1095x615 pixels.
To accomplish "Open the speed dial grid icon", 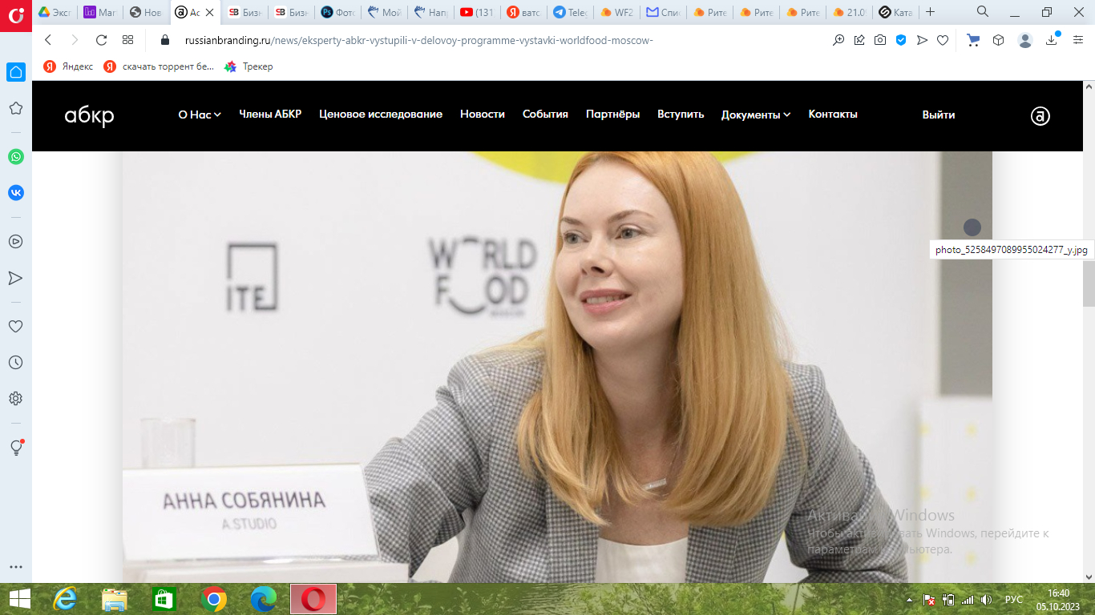I will (x=128, y=40).
